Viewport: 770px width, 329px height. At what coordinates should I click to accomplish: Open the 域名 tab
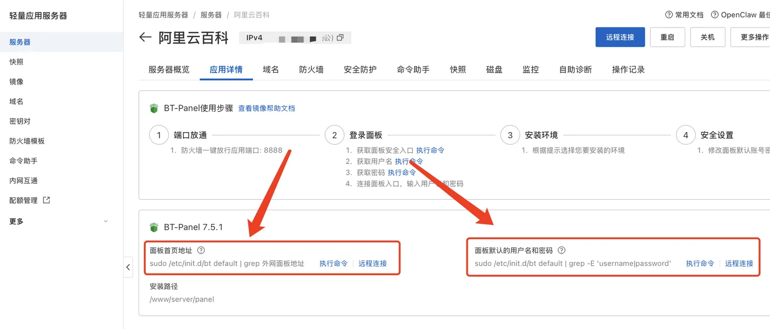pos(271,70)
